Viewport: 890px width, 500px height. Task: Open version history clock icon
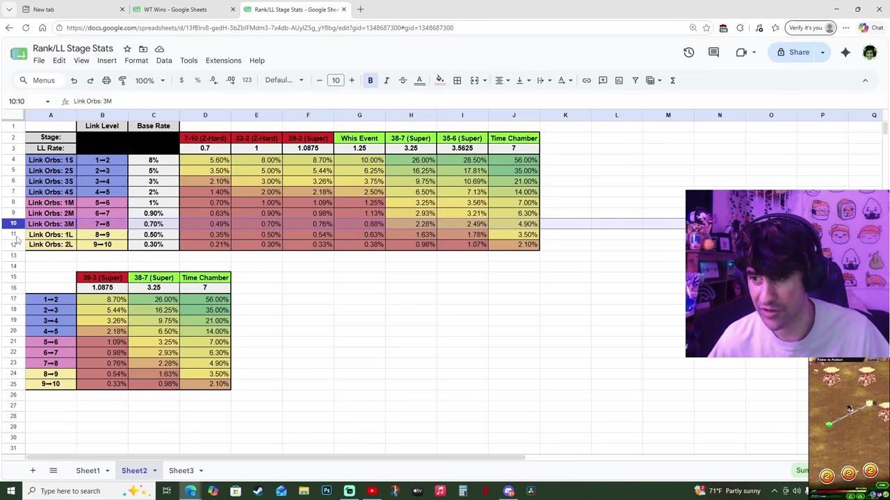688,52
